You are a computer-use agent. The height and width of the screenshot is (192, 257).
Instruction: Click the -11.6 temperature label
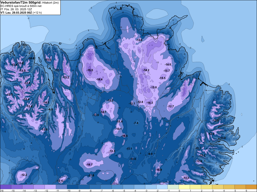pos(91,176)
